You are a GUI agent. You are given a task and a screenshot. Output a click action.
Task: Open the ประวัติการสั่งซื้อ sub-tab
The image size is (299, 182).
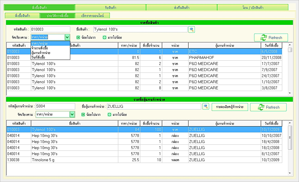58,16
